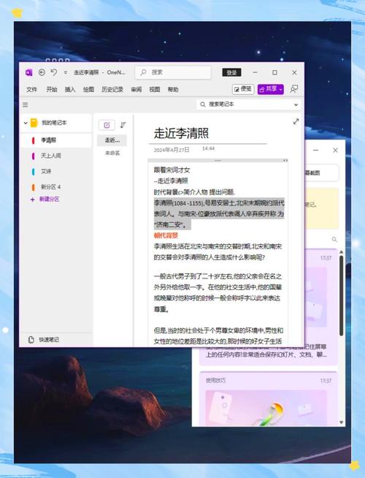
Task: Open the 历史记录 ribbon tab
Action: pos(112,89)
